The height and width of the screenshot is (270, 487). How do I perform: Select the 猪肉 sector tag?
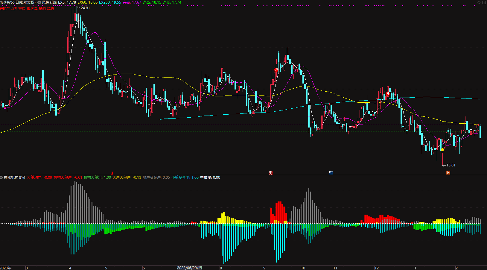(x=42, y=9)
